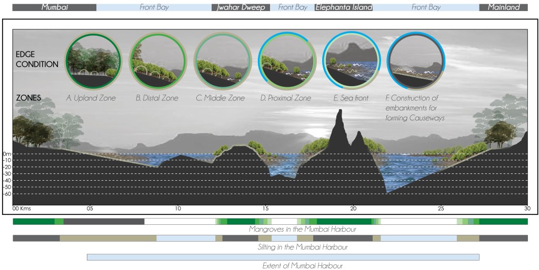
Task: Click the Mainland header segment
Action: point(503,8)
